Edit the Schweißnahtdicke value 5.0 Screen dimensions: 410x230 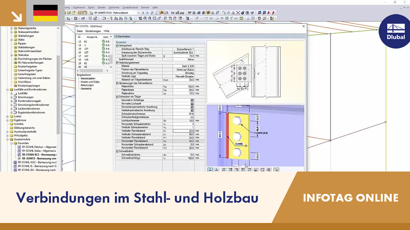coord(184,155)
